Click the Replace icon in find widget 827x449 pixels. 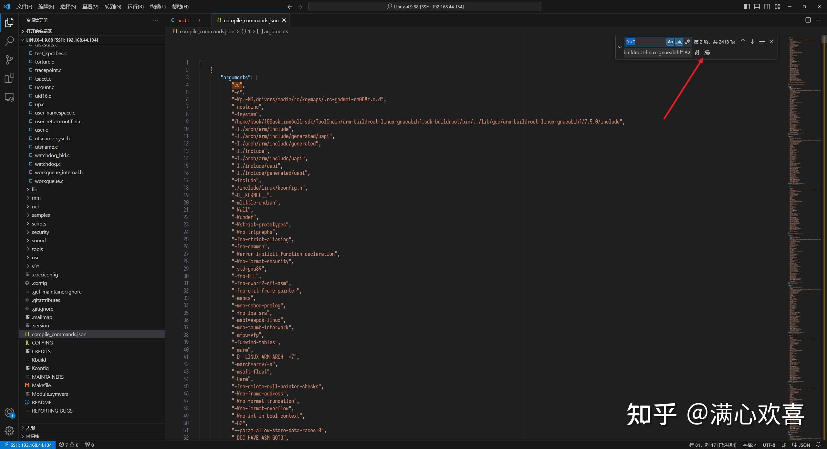tap(697, 52)
